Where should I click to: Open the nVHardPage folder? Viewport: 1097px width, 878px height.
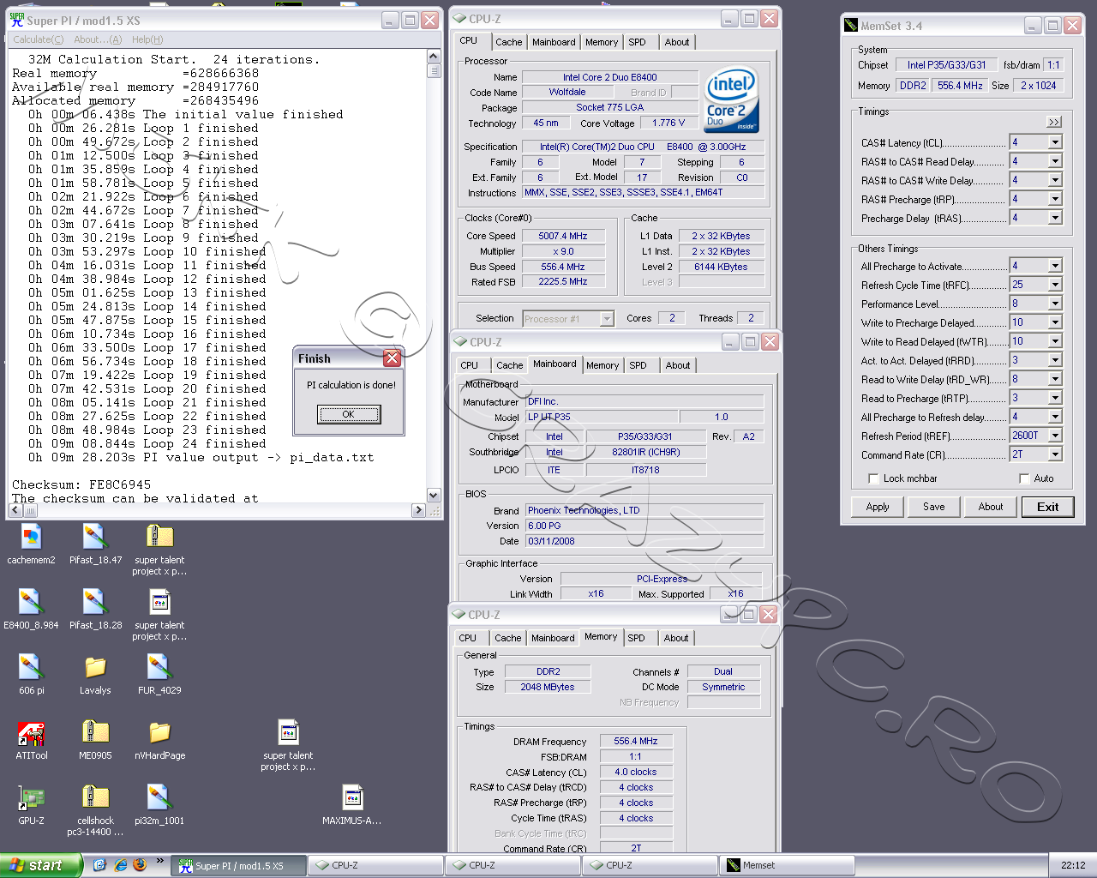[x=159, y=739]
